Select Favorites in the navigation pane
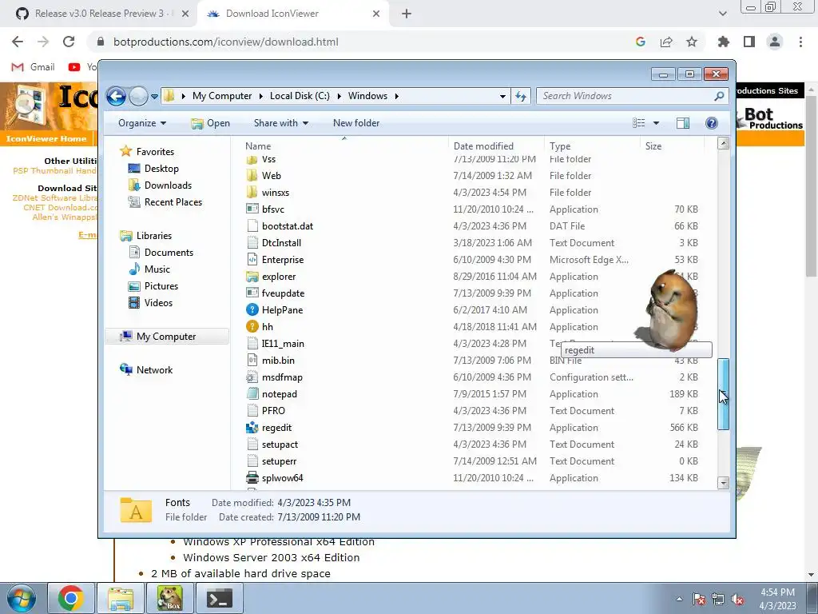Viewport: 818px width, 614px height. point(155,151)
